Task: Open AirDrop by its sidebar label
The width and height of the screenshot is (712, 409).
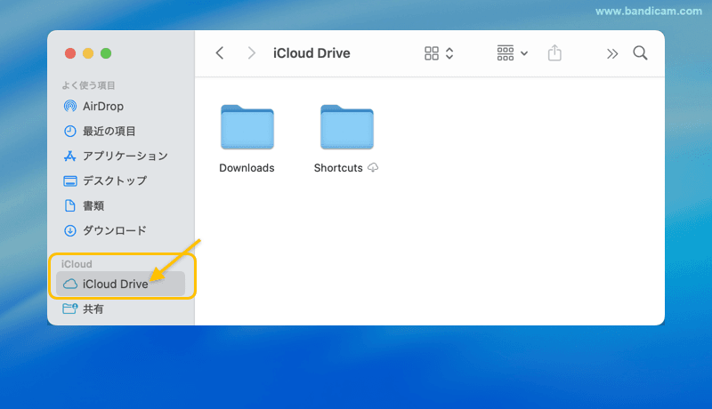Action: (103, 106)
